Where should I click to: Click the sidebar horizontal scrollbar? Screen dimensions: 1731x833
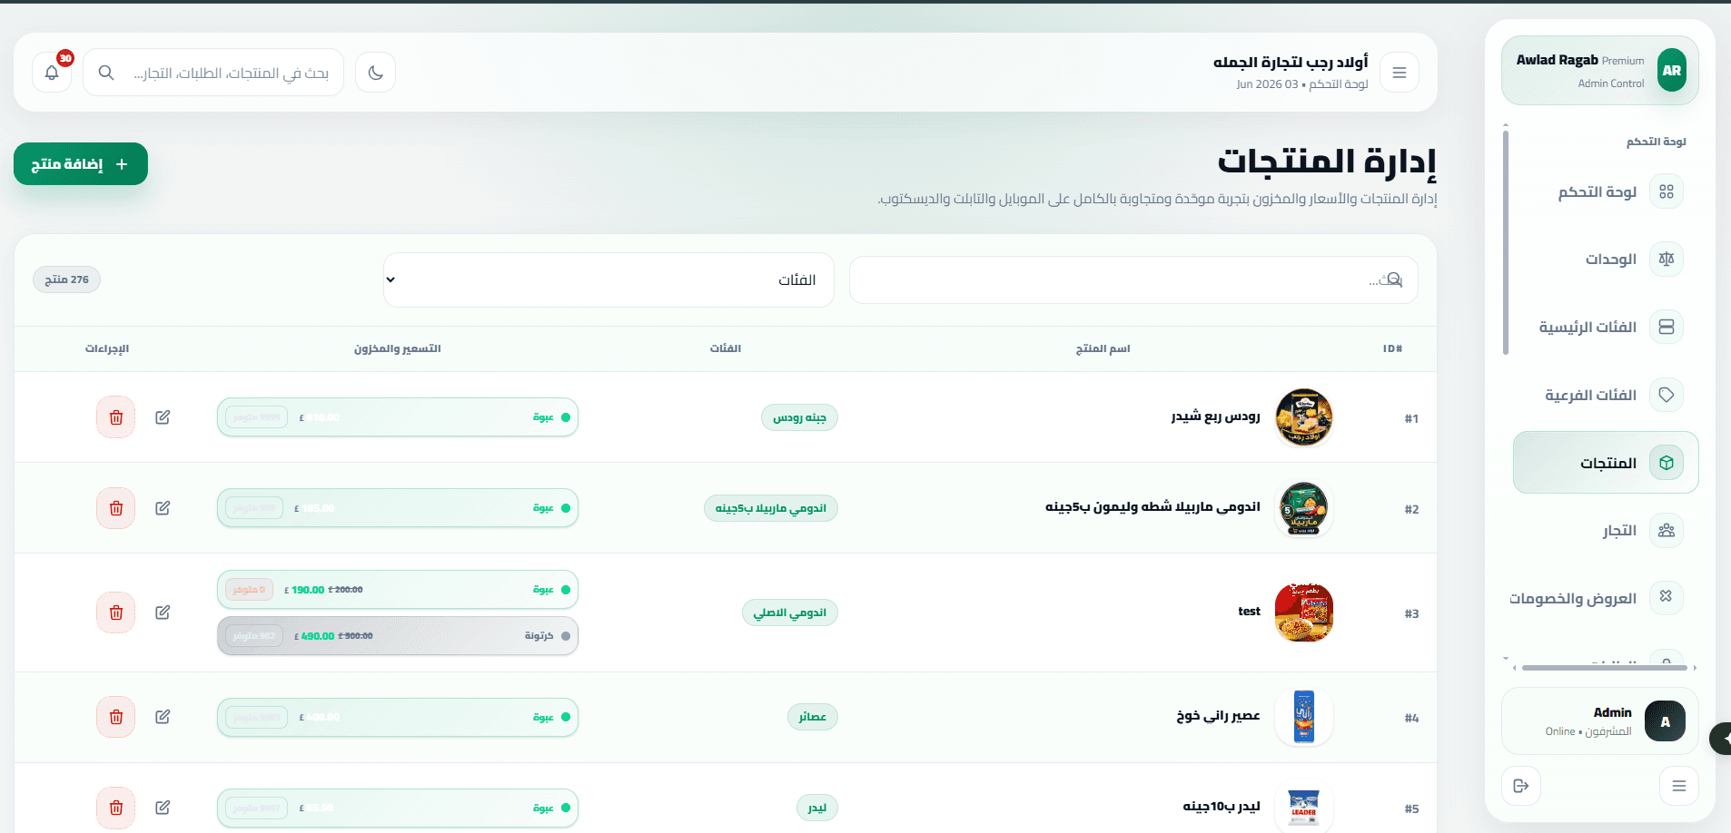coord(1604,668)
